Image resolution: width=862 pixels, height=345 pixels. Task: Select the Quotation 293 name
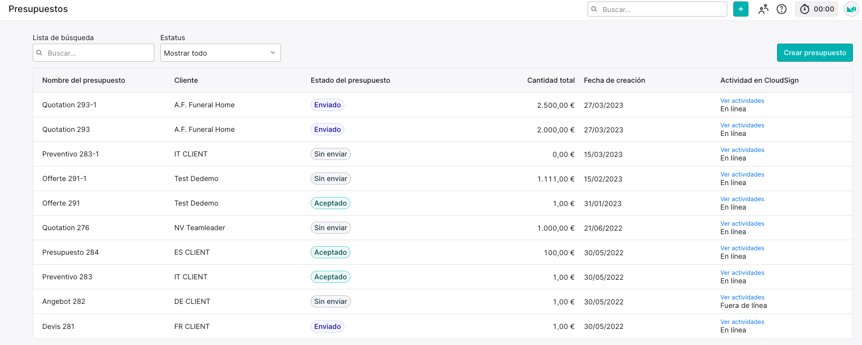66,129
